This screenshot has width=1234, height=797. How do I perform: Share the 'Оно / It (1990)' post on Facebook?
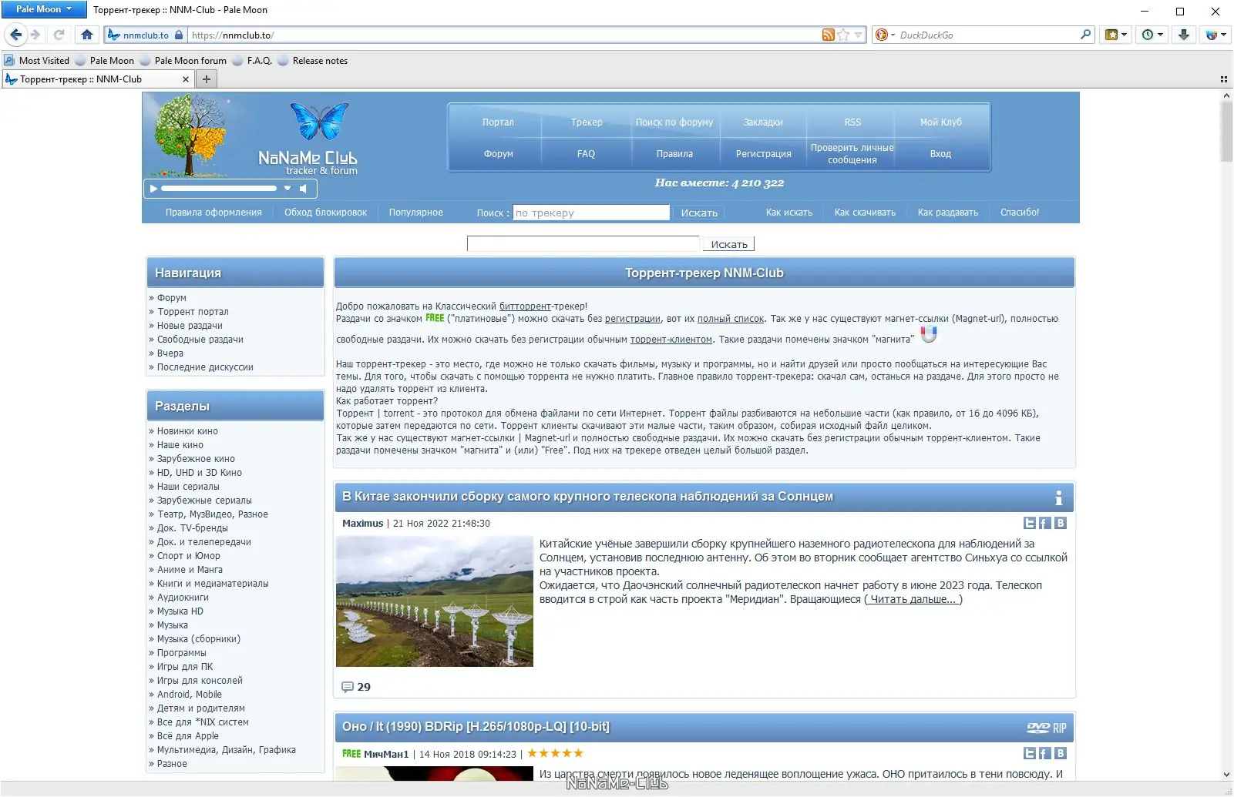(x=1044, y=754)
